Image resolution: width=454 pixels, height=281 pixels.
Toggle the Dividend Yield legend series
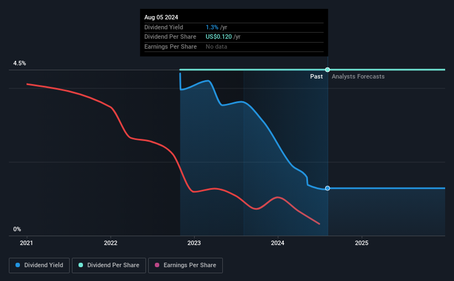39,266
